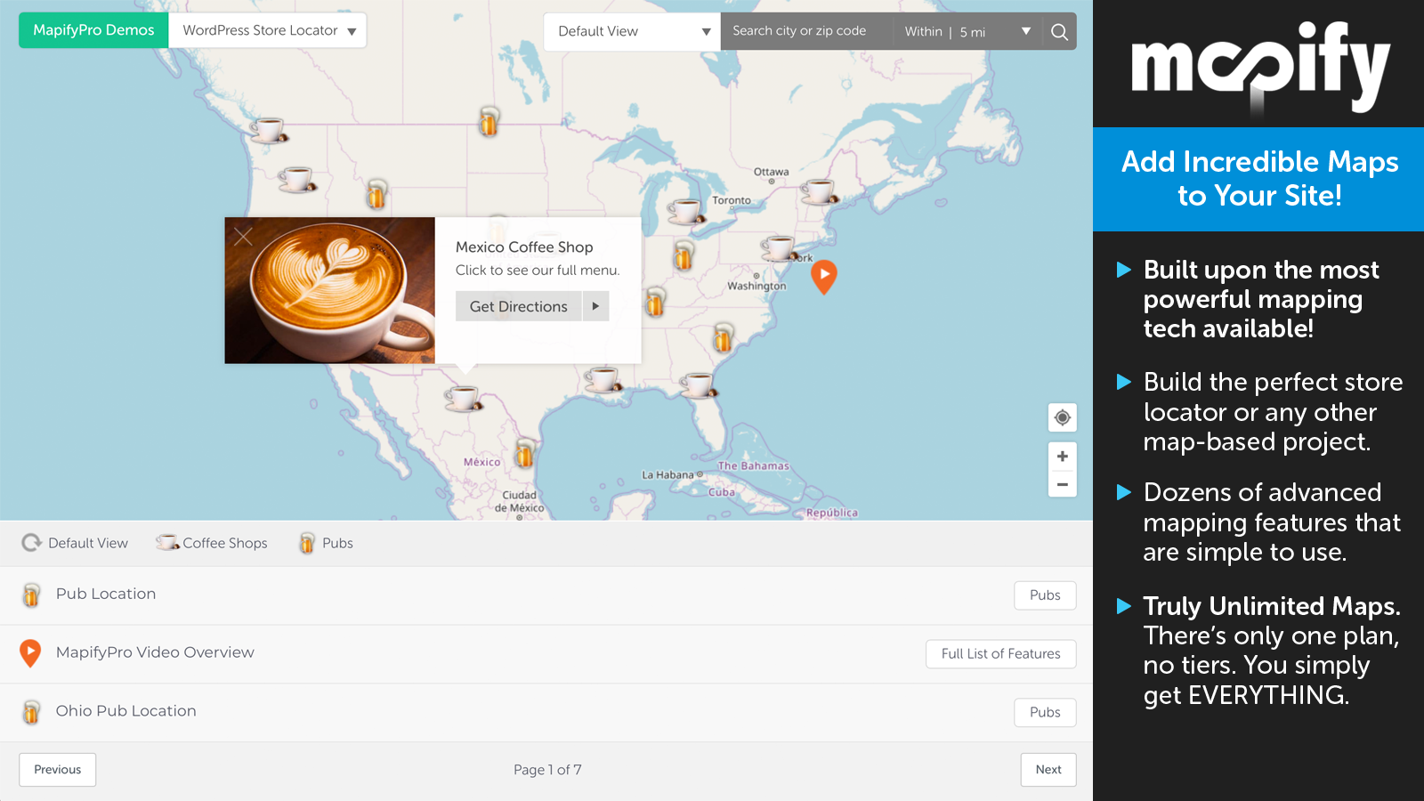
Task: Click the coffee marker under the popup tip
Action: [464, 398]
